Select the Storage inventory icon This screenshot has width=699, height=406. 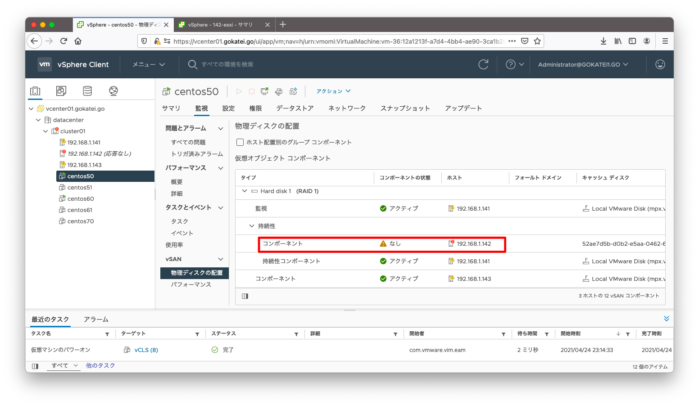point(87,90)
